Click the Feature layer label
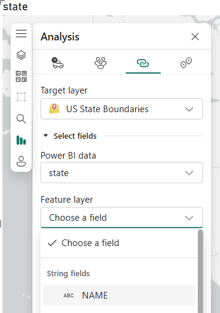 pyautogui.click(x=67, y=200)
